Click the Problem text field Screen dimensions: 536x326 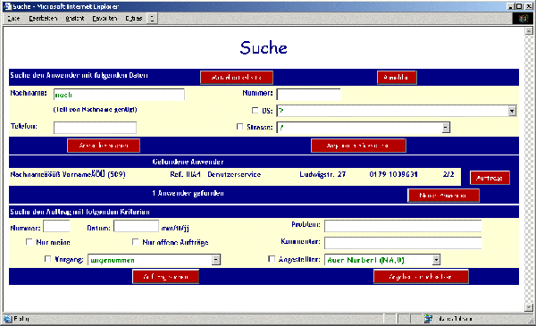403,226
